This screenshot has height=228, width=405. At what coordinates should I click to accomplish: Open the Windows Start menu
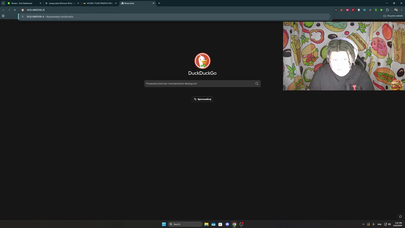point(164,224)
